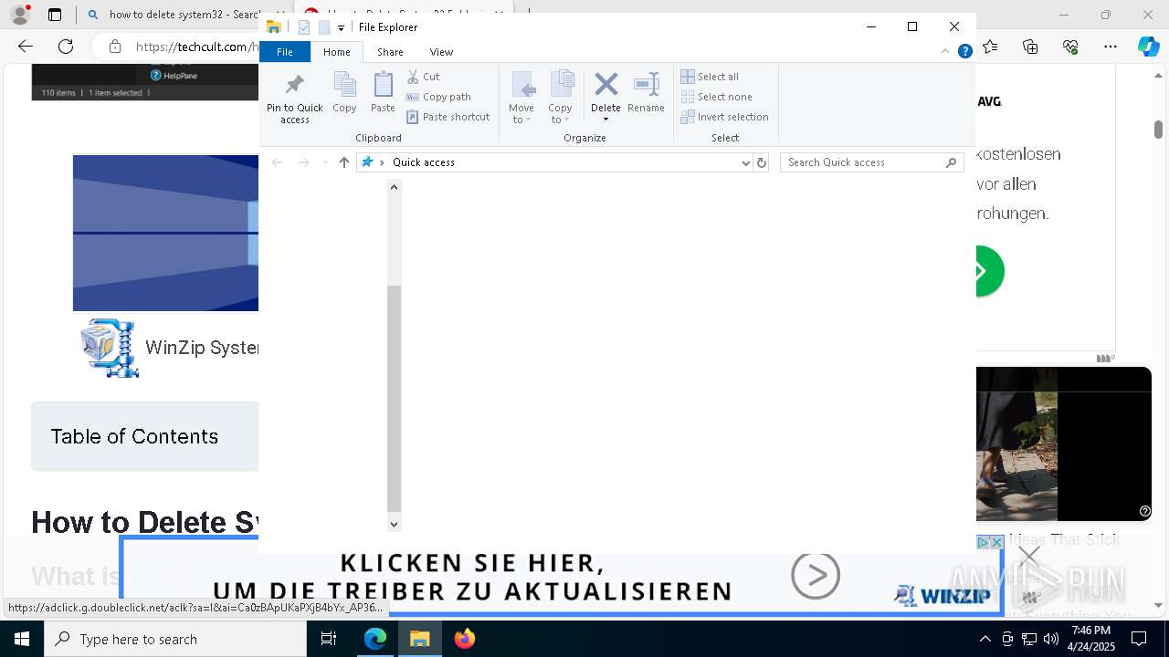Open Task View on taskbar
Viewport: 1169px width, 657px height.
[x=329, y=639]
